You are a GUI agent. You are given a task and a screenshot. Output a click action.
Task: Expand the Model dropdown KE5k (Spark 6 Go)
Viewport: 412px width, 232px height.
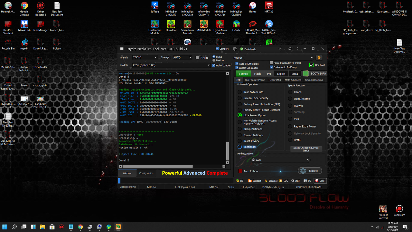(x=171, y=65)
